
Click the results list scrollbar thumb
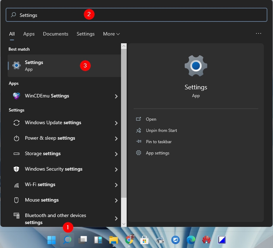click(x=124, y=123)
